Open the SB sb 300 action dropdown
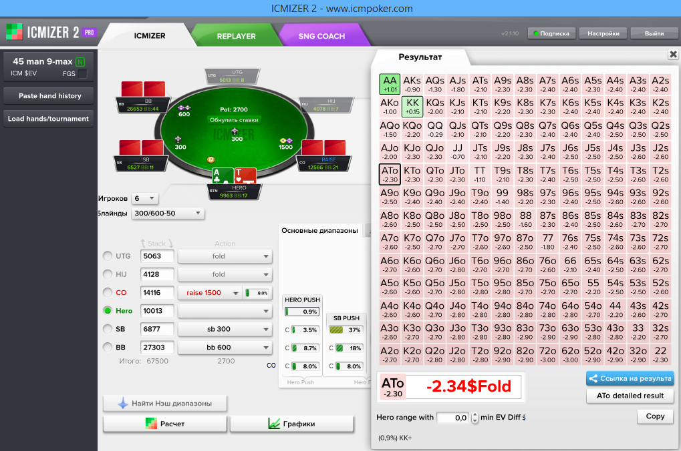This screenshot has height=451, width=681. coord(225,329)
